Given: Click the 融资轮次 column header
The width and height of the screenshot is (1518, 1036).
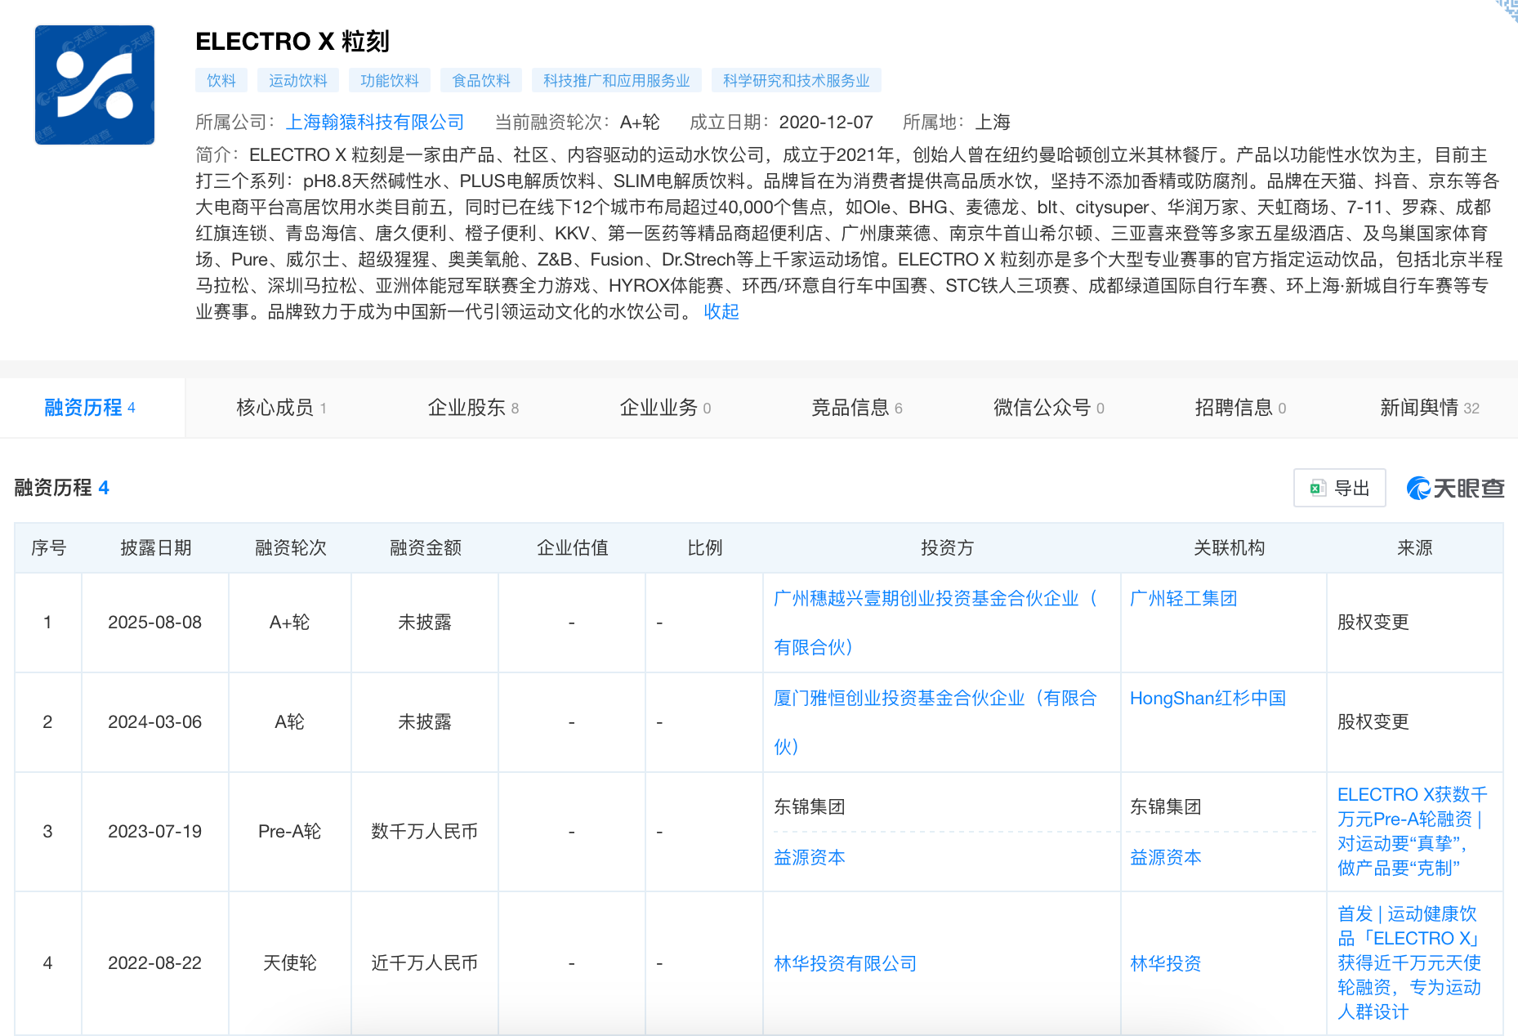Looking at the screenshot, I should pyautogui.click(x=291, y=548).
